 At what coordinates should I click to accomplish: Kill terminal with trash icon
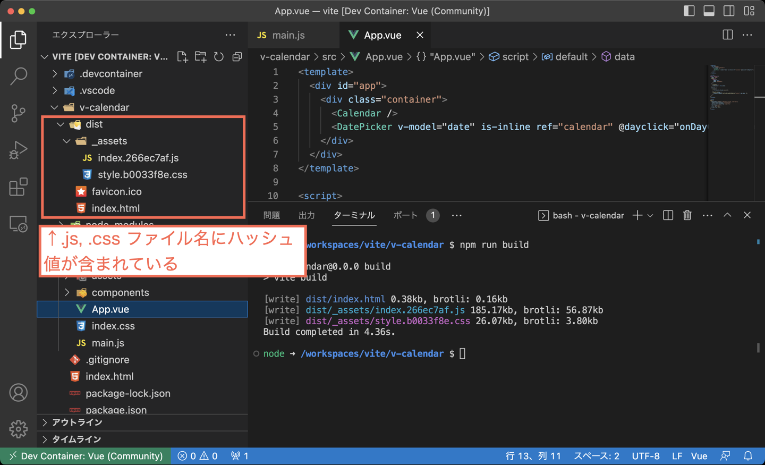tap(687, 215)
